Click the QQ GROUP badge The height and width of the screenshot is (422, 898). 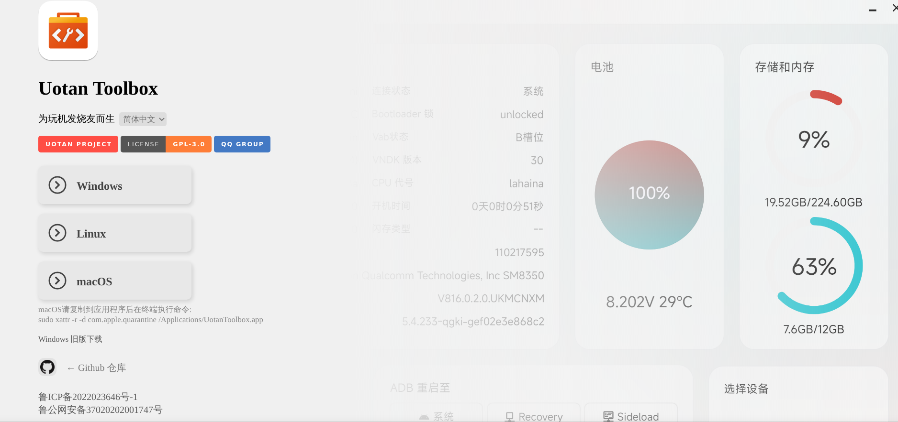[x=242, y=144]
